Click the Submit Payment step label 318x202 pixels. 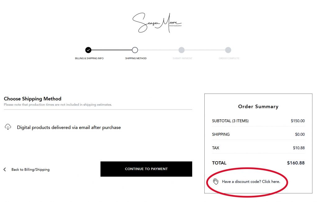click(182, 58)
